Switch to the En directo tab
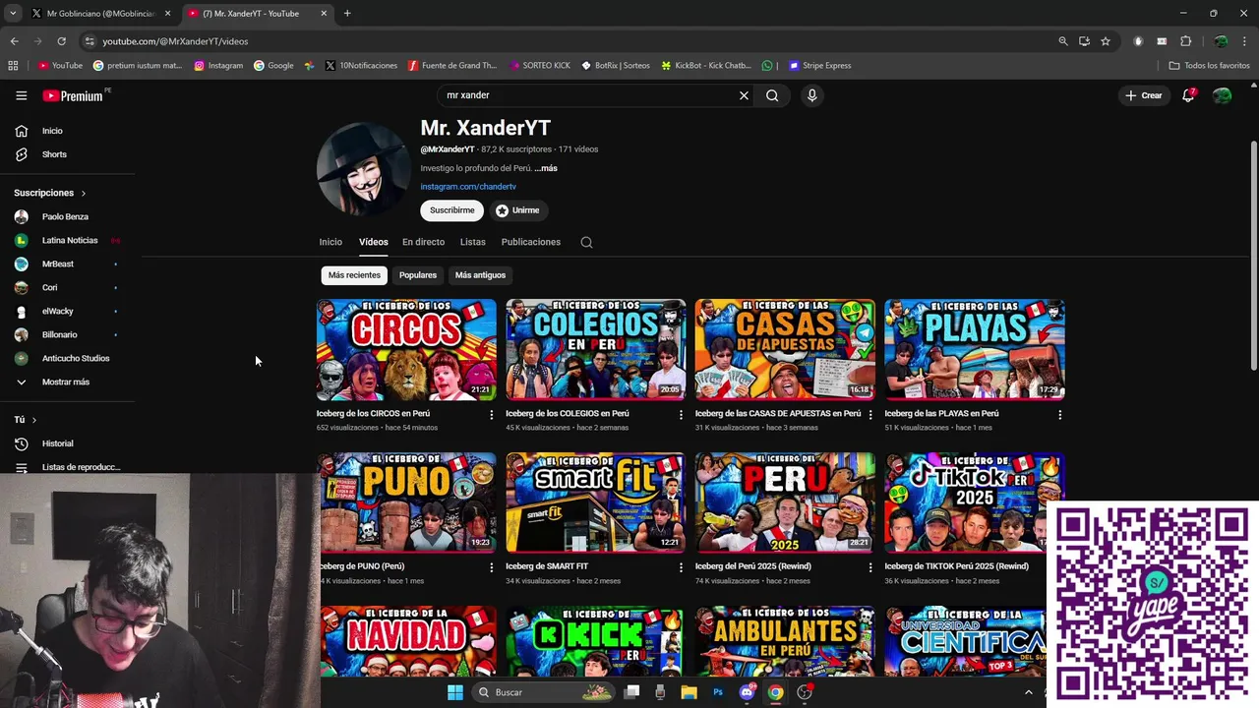 [x=423, y=242]
